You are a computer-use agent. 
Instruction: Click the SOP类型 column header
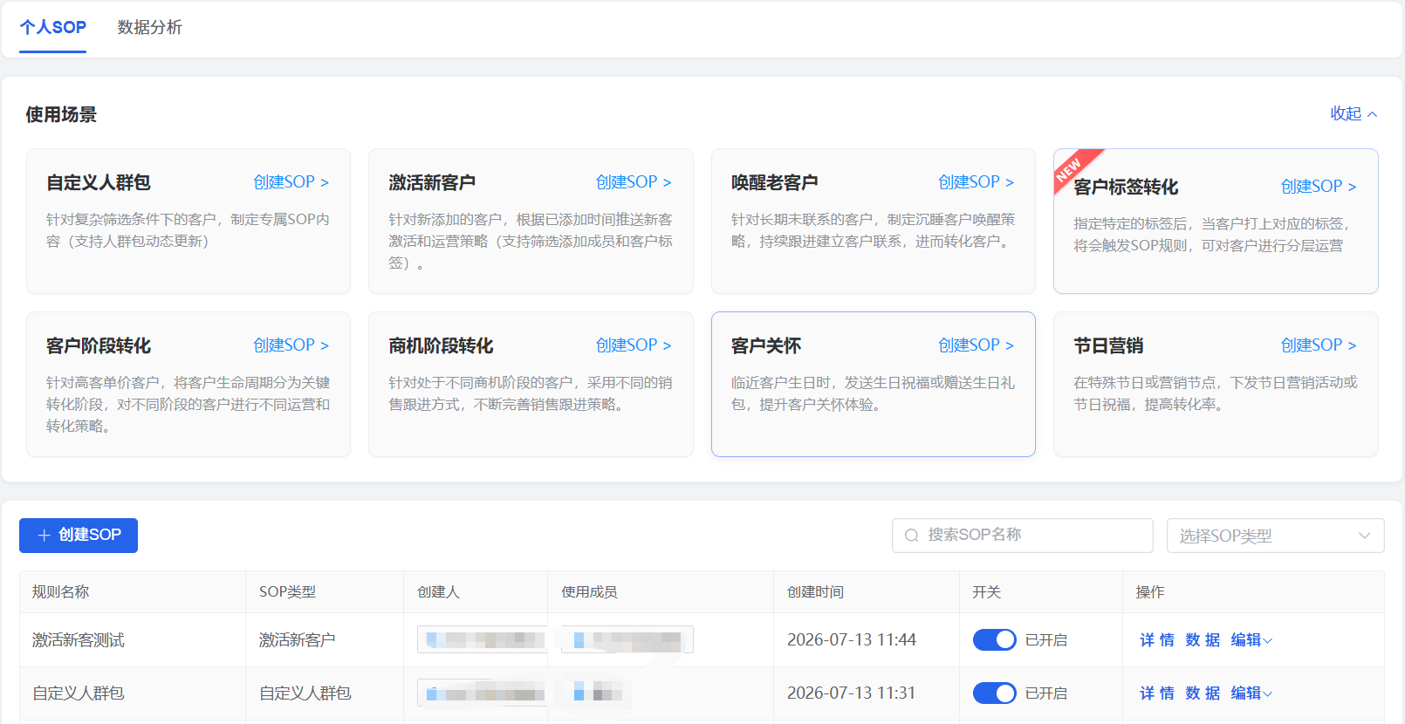pos(288,592)
